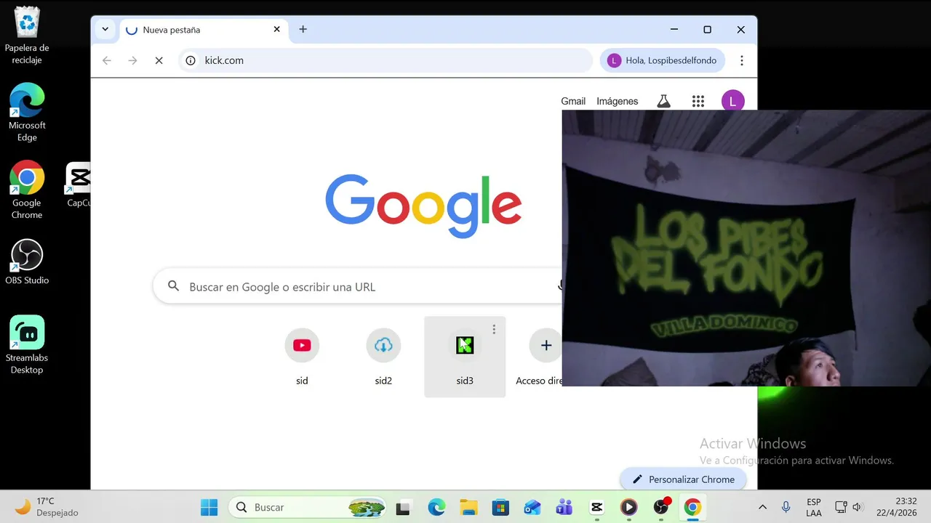Open the Google apps grid
This screenshot has height=523, width=931.
click(698, 102)
